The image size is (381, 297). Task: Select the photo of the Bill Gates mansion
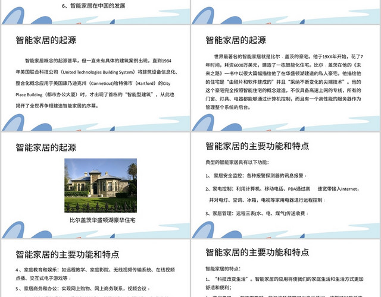click(x=101, y=185)
